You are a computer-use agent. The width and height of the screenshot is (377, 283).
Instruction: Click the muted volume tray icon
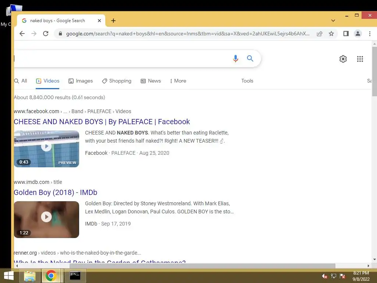[324, 276]
